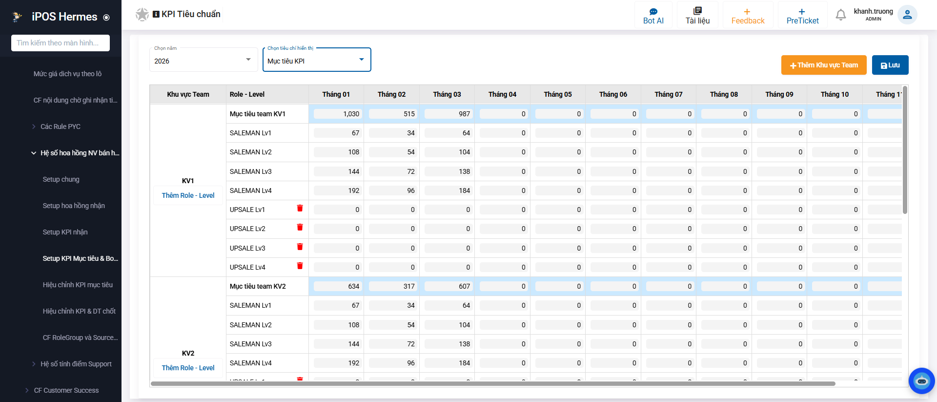937x402 pixels.
Task: Go to Setup chung
Action: pos(61,179)
